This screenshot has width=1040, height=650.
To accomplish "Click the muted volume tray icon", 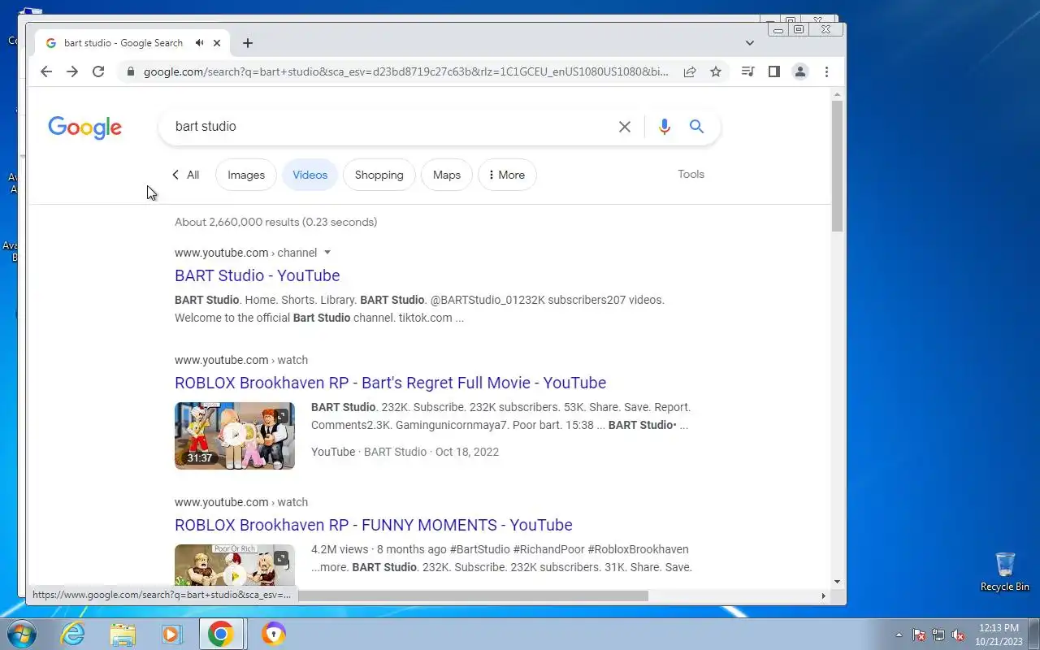I will 958,635.
